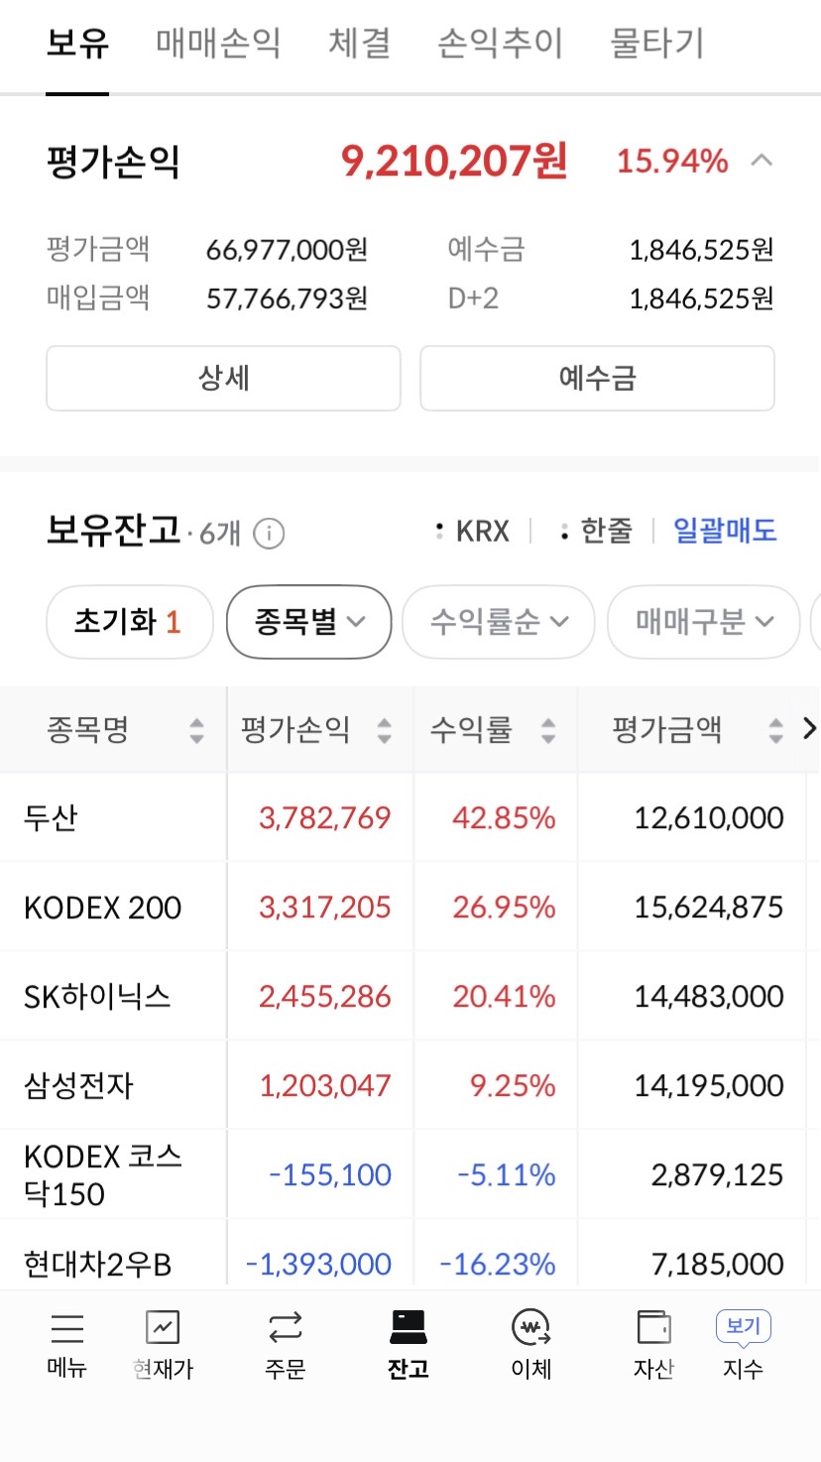Image resolution: width=821 pixels, height=1462 pixels.
Task: Tap the 이체 transfer won icon
Action: [x=531, y=1327]
